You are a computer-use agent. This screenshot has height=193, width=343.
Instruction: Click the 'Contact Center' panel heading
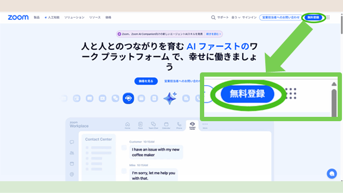pos(99,139)
